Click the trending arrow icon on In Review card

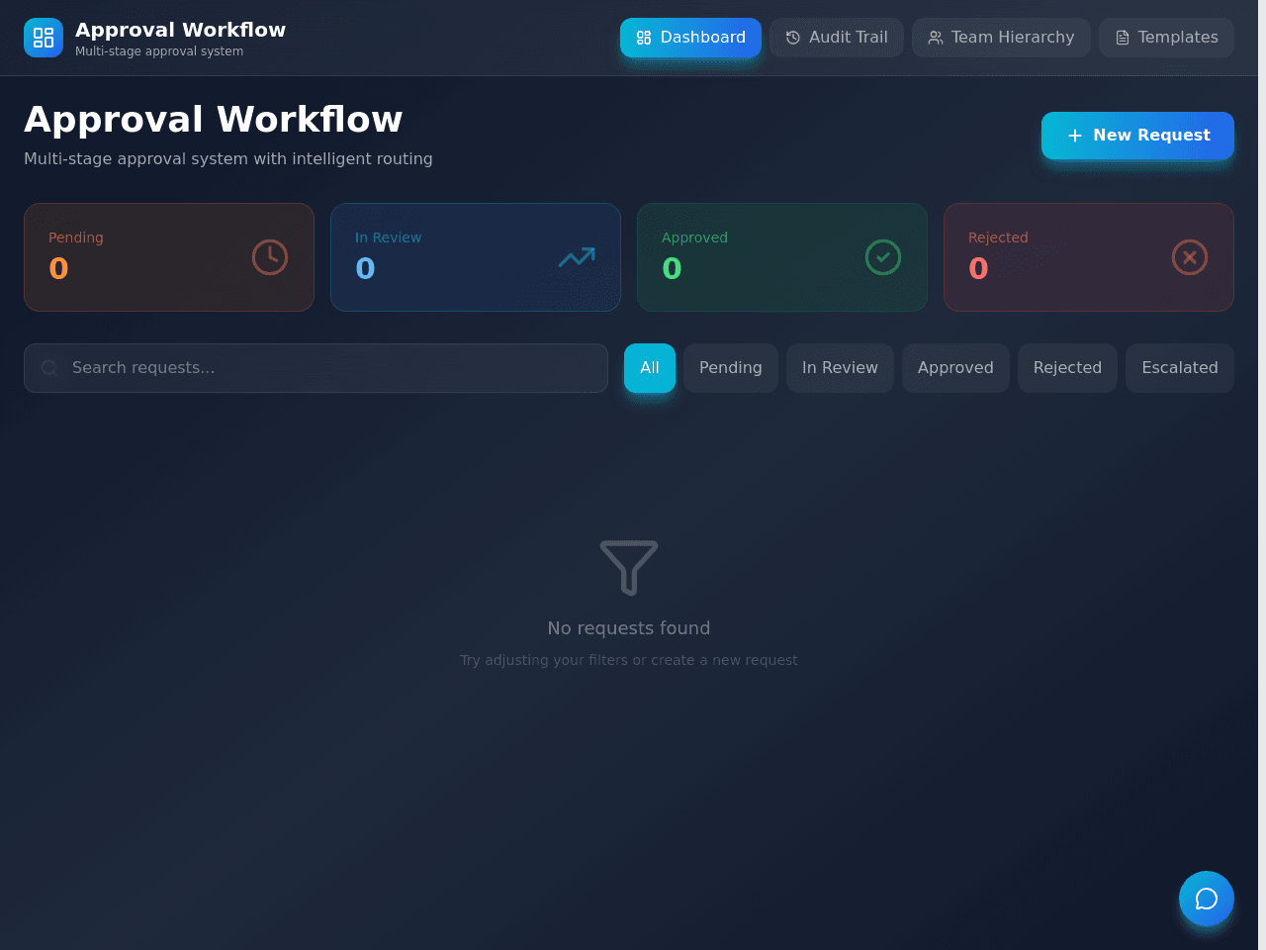pyautogui.click(x=577, y=257)
